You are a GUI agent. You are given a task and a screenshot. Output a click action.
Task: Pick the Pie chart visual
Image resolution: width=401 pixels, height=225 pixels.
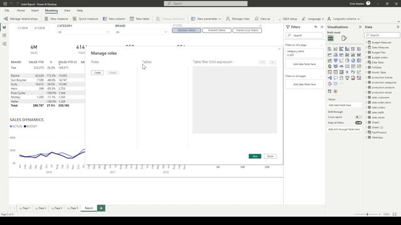click(347, 61)
